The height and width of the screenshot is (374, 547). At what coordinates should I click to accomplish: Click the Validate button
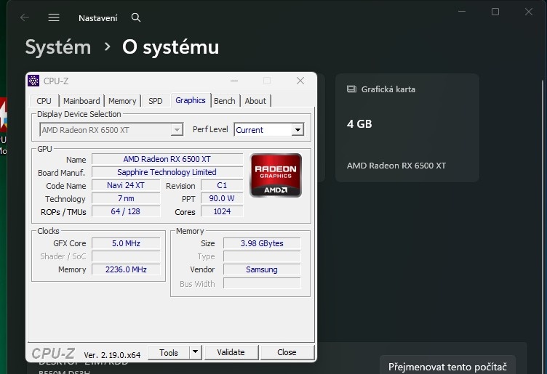click(x=231, y=352)
